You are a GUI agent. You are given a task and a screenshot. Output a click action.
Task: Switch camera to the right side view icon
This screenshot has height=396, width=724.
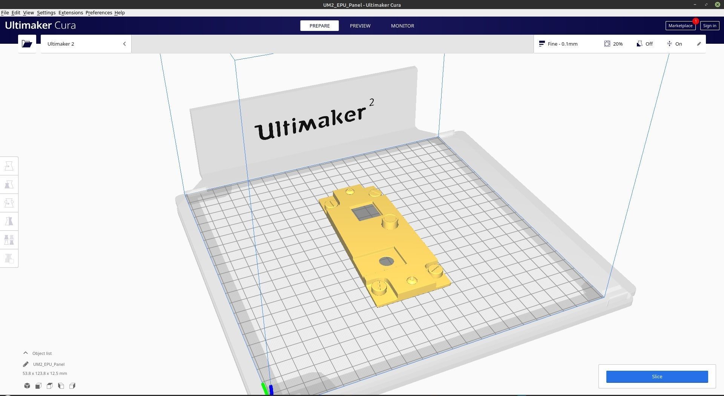tap(72, 386)
